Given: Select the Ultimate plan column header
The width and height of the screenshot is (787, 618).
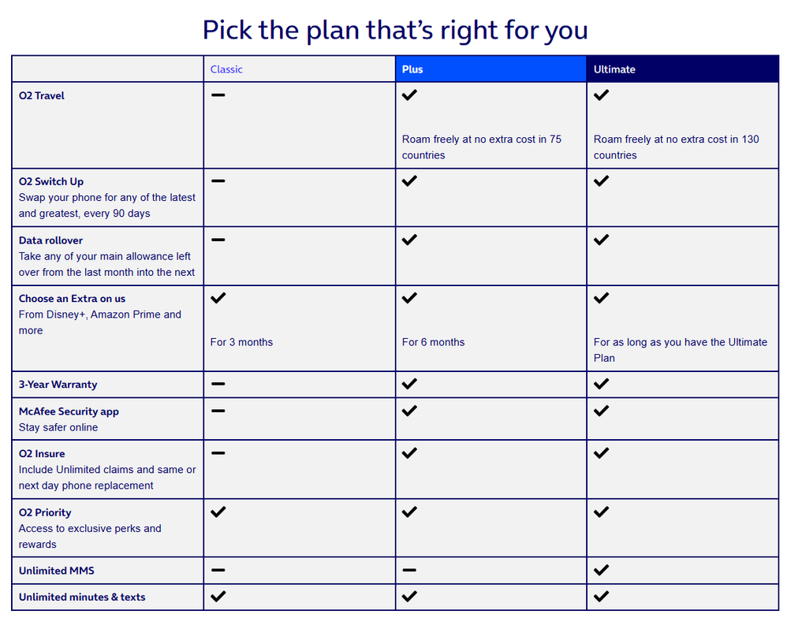Looking at the screenshot, I should (614, 69).
